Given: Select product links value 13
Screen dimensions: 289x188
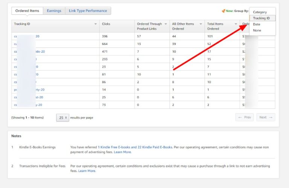Looking at the screenshot, I should tap(139, 44).
